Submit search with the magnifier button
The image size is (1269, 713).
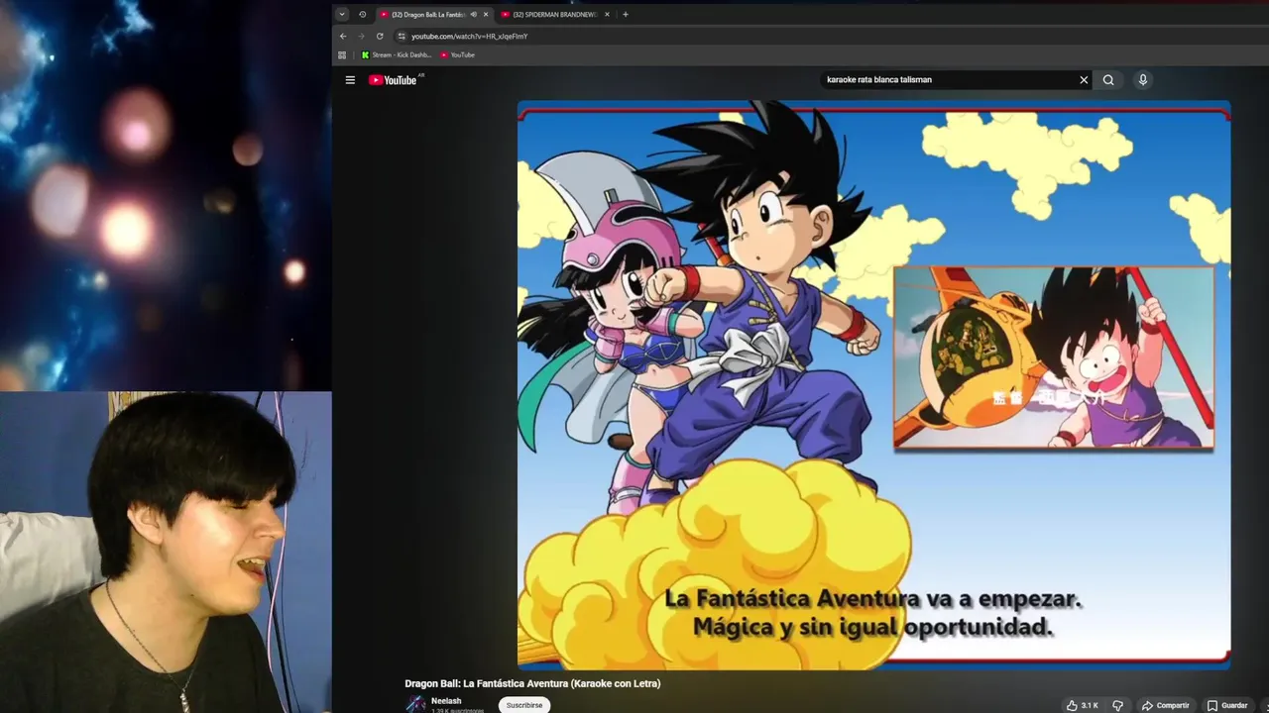(x=1108, y=80)
